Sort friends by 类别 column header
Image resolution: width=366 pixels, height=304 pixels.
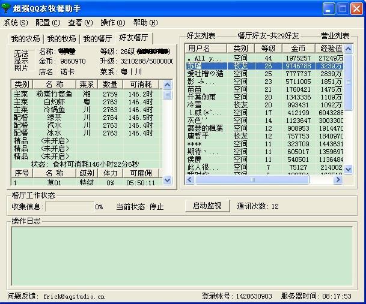pyautogui.click(x=240, y=49)
